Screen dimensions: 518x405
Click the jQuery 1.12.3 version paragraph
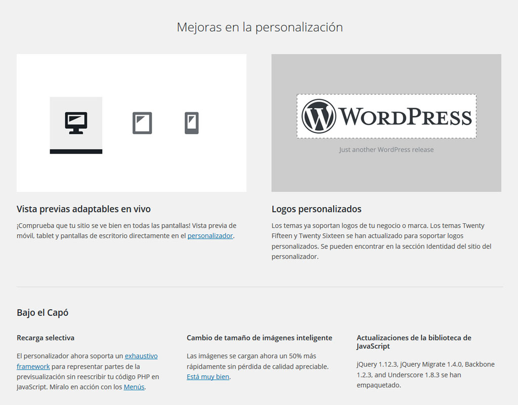(x=426, y=375)
